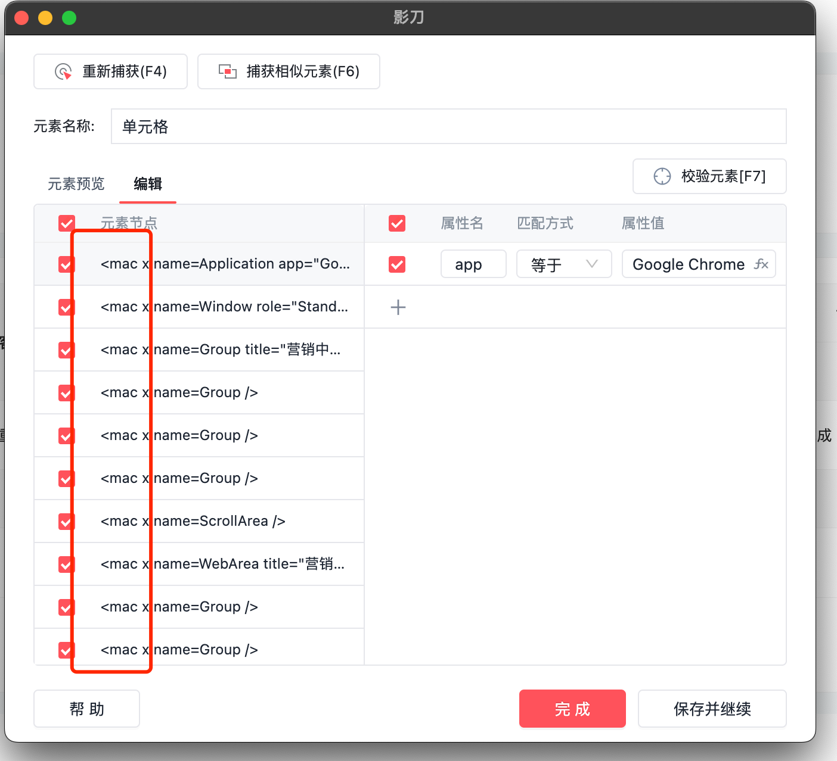Click the 属性名 column header

pyautogui.click(x=462, y=223)
